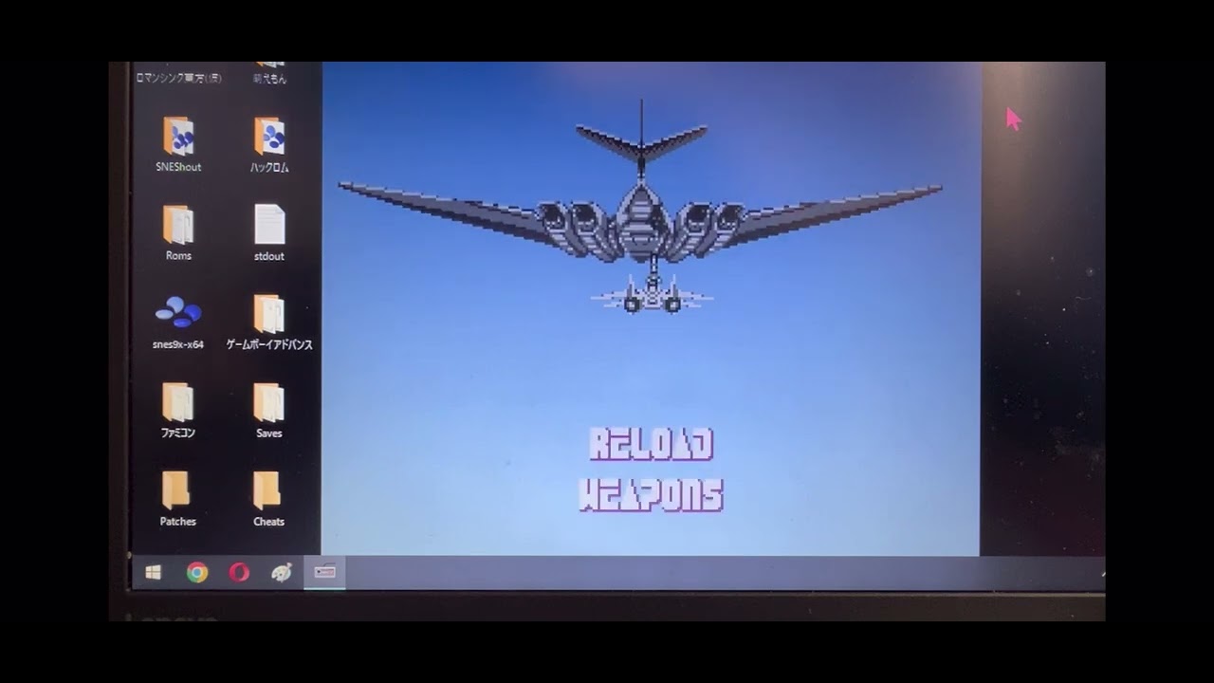Click the RELOAD WEAPONS game text
The height and width of the screenshot is (683, 1214).
652,471
